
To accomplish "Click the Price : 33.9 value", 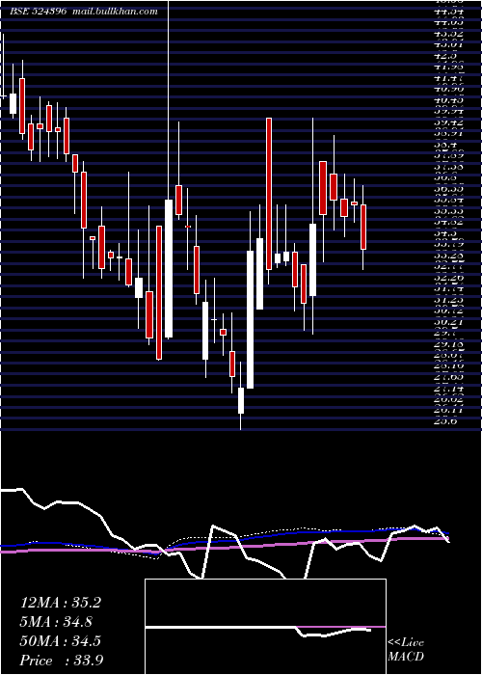I will [x=62, y=661].
